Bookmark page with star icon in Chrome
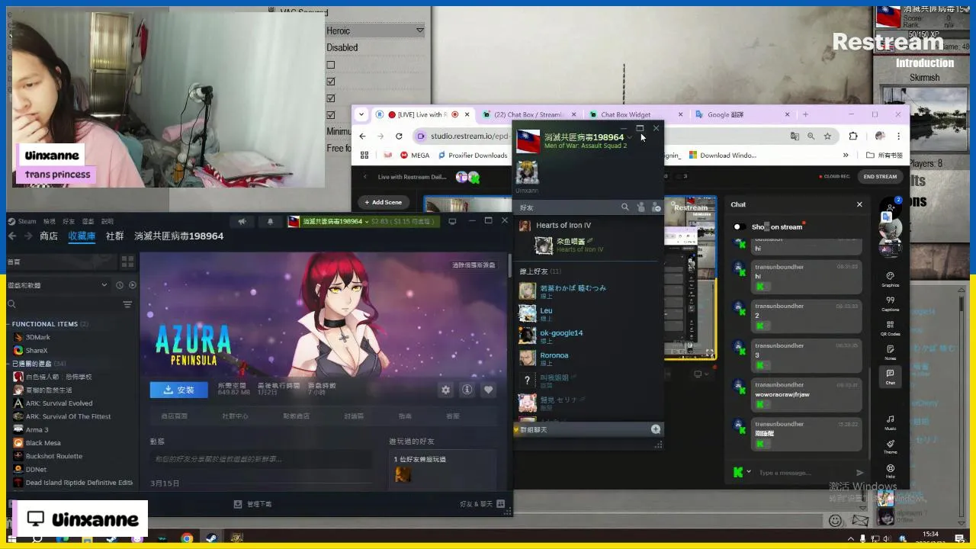Viewport: 976px width, 549px height. click(827, 136)
